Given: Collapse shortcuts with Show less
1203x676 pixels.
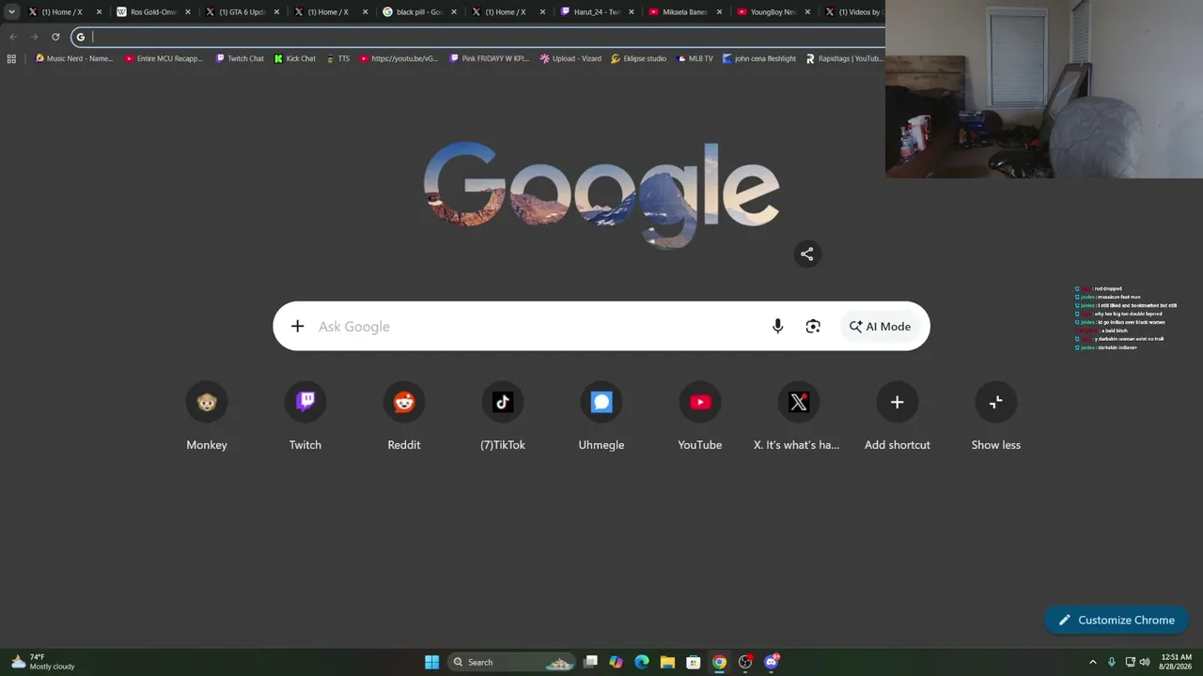Looking at the screenshot, I should (996, 418).
